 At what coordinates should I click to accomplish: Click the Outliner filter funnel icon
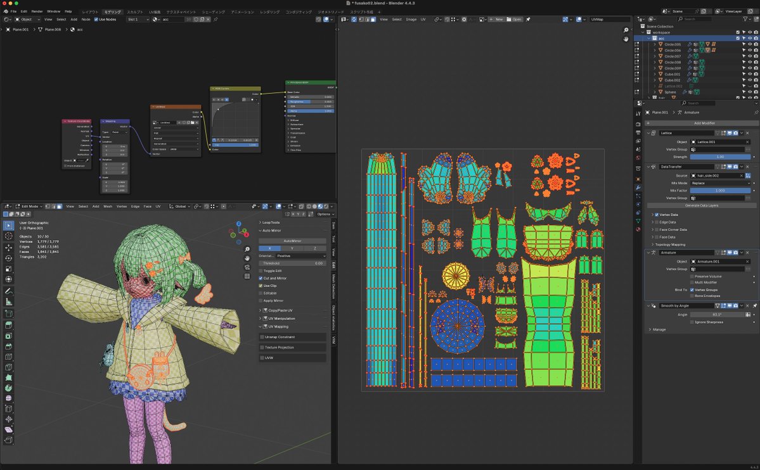(745, 19)
